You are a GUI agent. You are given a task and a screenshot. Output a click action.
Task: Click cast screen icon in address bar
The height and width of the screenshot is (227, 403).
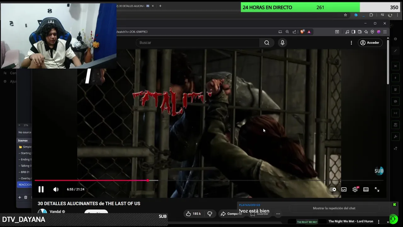[280, 32]
